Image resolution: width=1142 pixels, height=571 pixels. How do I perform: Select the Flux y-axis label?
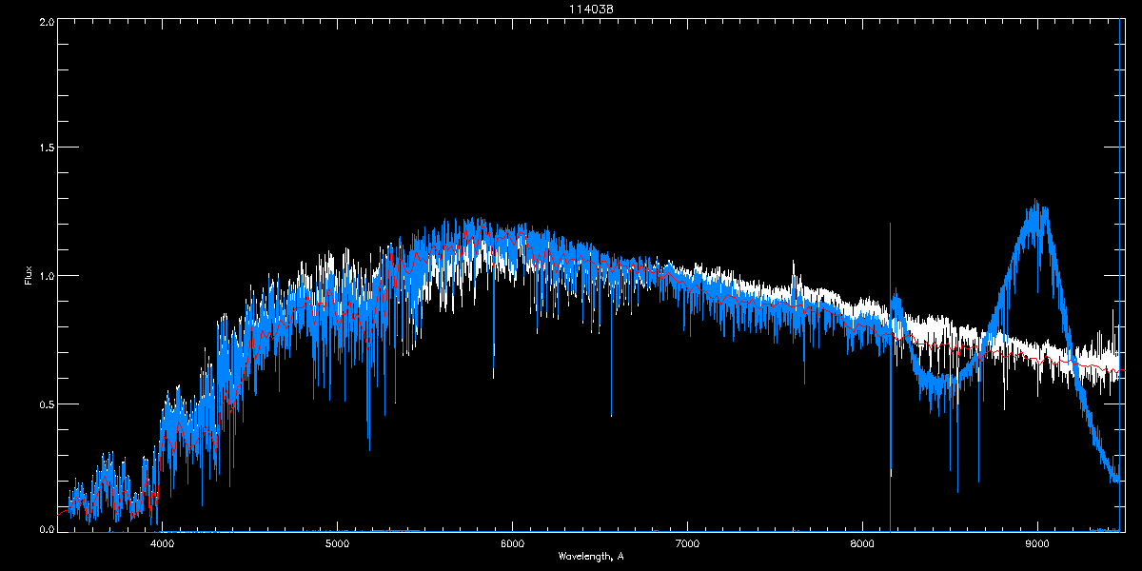[x=29, y=274]
